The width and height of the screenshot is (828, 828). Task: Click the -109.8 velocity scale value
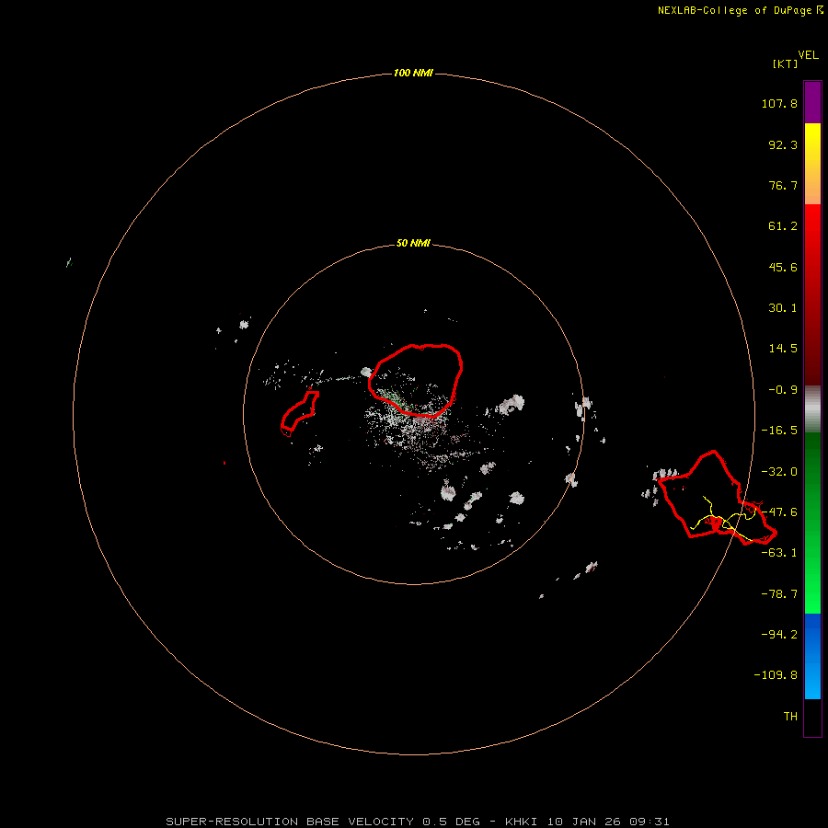(x=776, y=675)
